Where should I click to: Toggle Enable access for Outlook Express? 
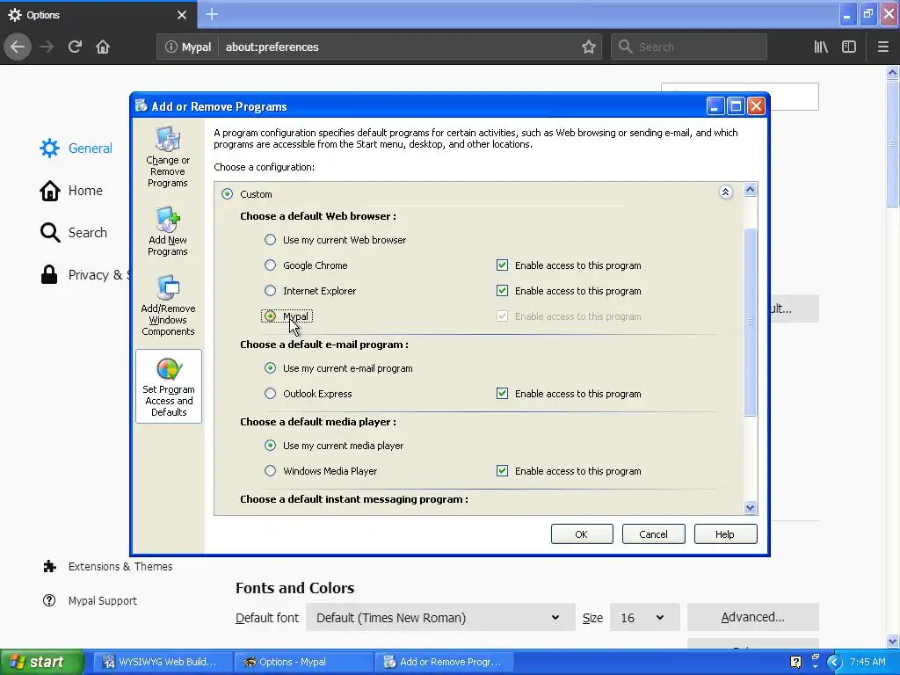pyautogui.click(x=502, y=393)
